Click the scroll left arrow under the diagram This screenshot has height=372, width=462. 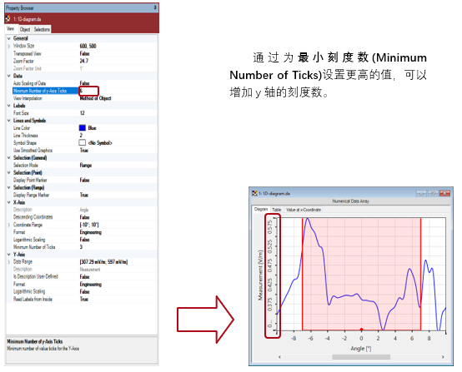click(x=279, y=357)
